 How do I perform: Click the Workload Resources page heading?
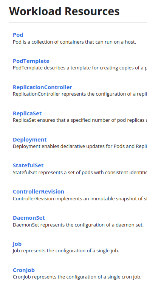pyautogui.click(x=64, y=11)
